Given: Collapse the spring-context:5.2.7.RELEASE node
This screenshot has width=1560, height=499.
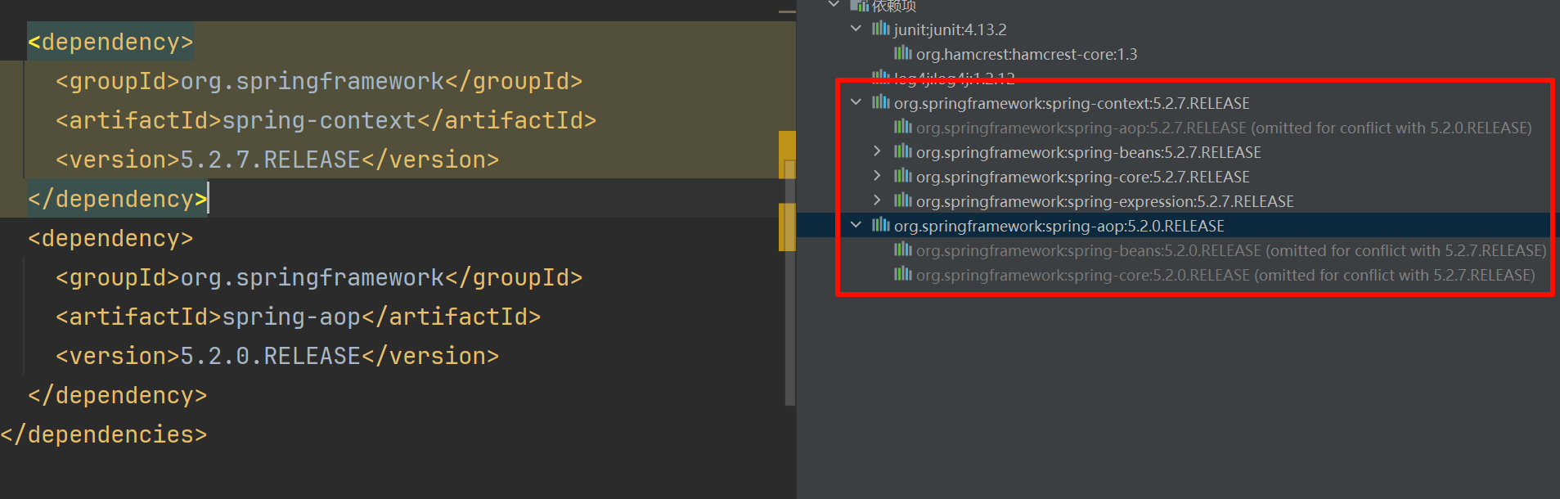Looking at the screenshot, I should tap(856, 103).
